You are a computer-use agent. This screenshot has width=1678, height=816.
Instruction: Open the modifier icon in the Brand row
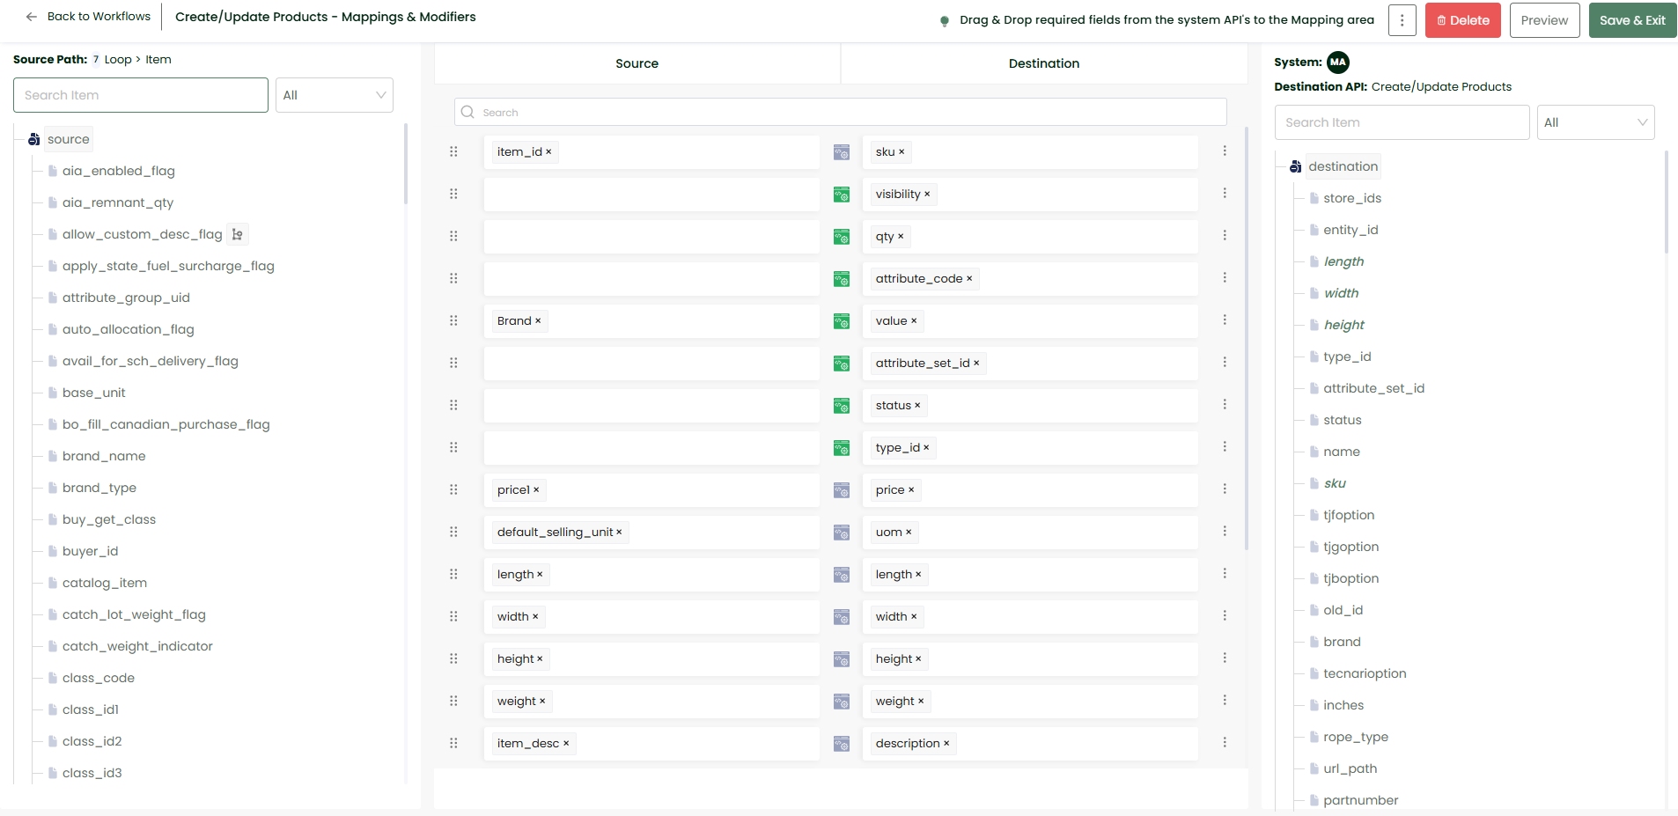coord(842,321)
